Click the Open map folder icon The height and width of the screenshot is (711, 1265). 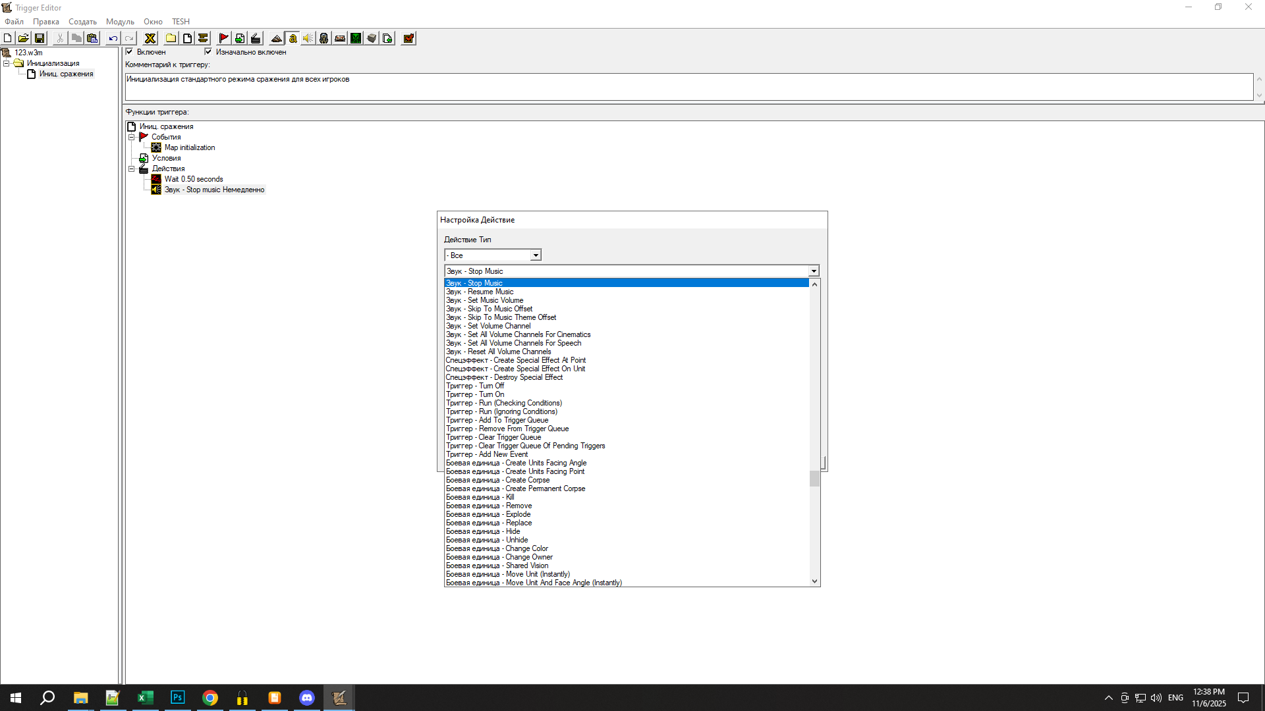23,38
